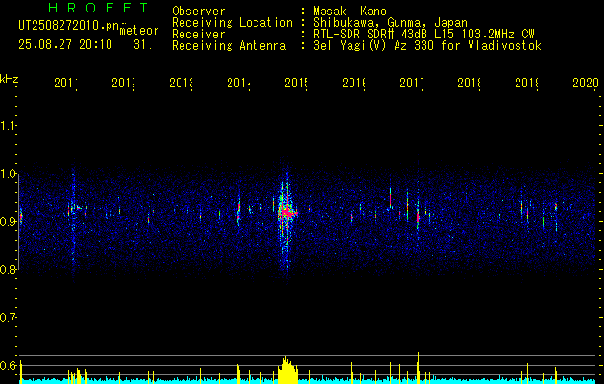The image size is (604, 384).
Task: Click the 0.9 frequency axis label
Action: coord(8,222)
